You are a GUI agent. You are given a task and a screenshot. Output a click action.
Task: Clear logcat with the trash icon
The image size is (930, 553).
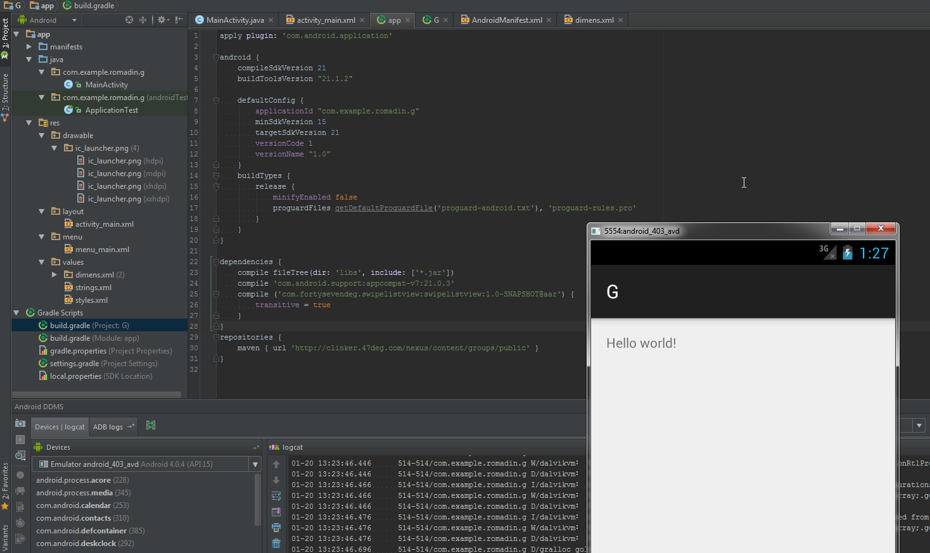point(276,543)
